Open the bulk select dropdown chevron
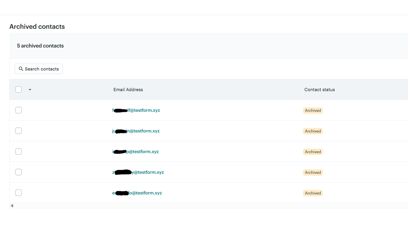 pos(30,90)
